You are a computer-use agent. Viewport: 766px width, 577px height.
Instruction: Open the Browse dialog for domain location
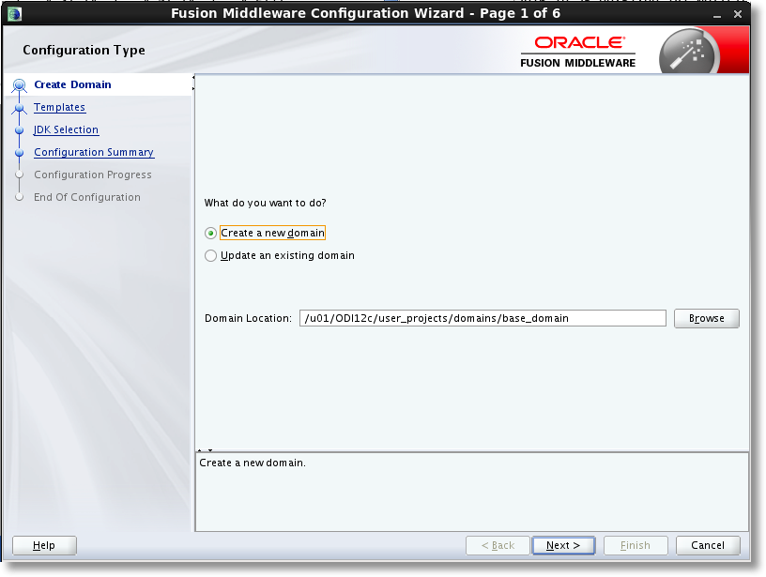point(706,318)
